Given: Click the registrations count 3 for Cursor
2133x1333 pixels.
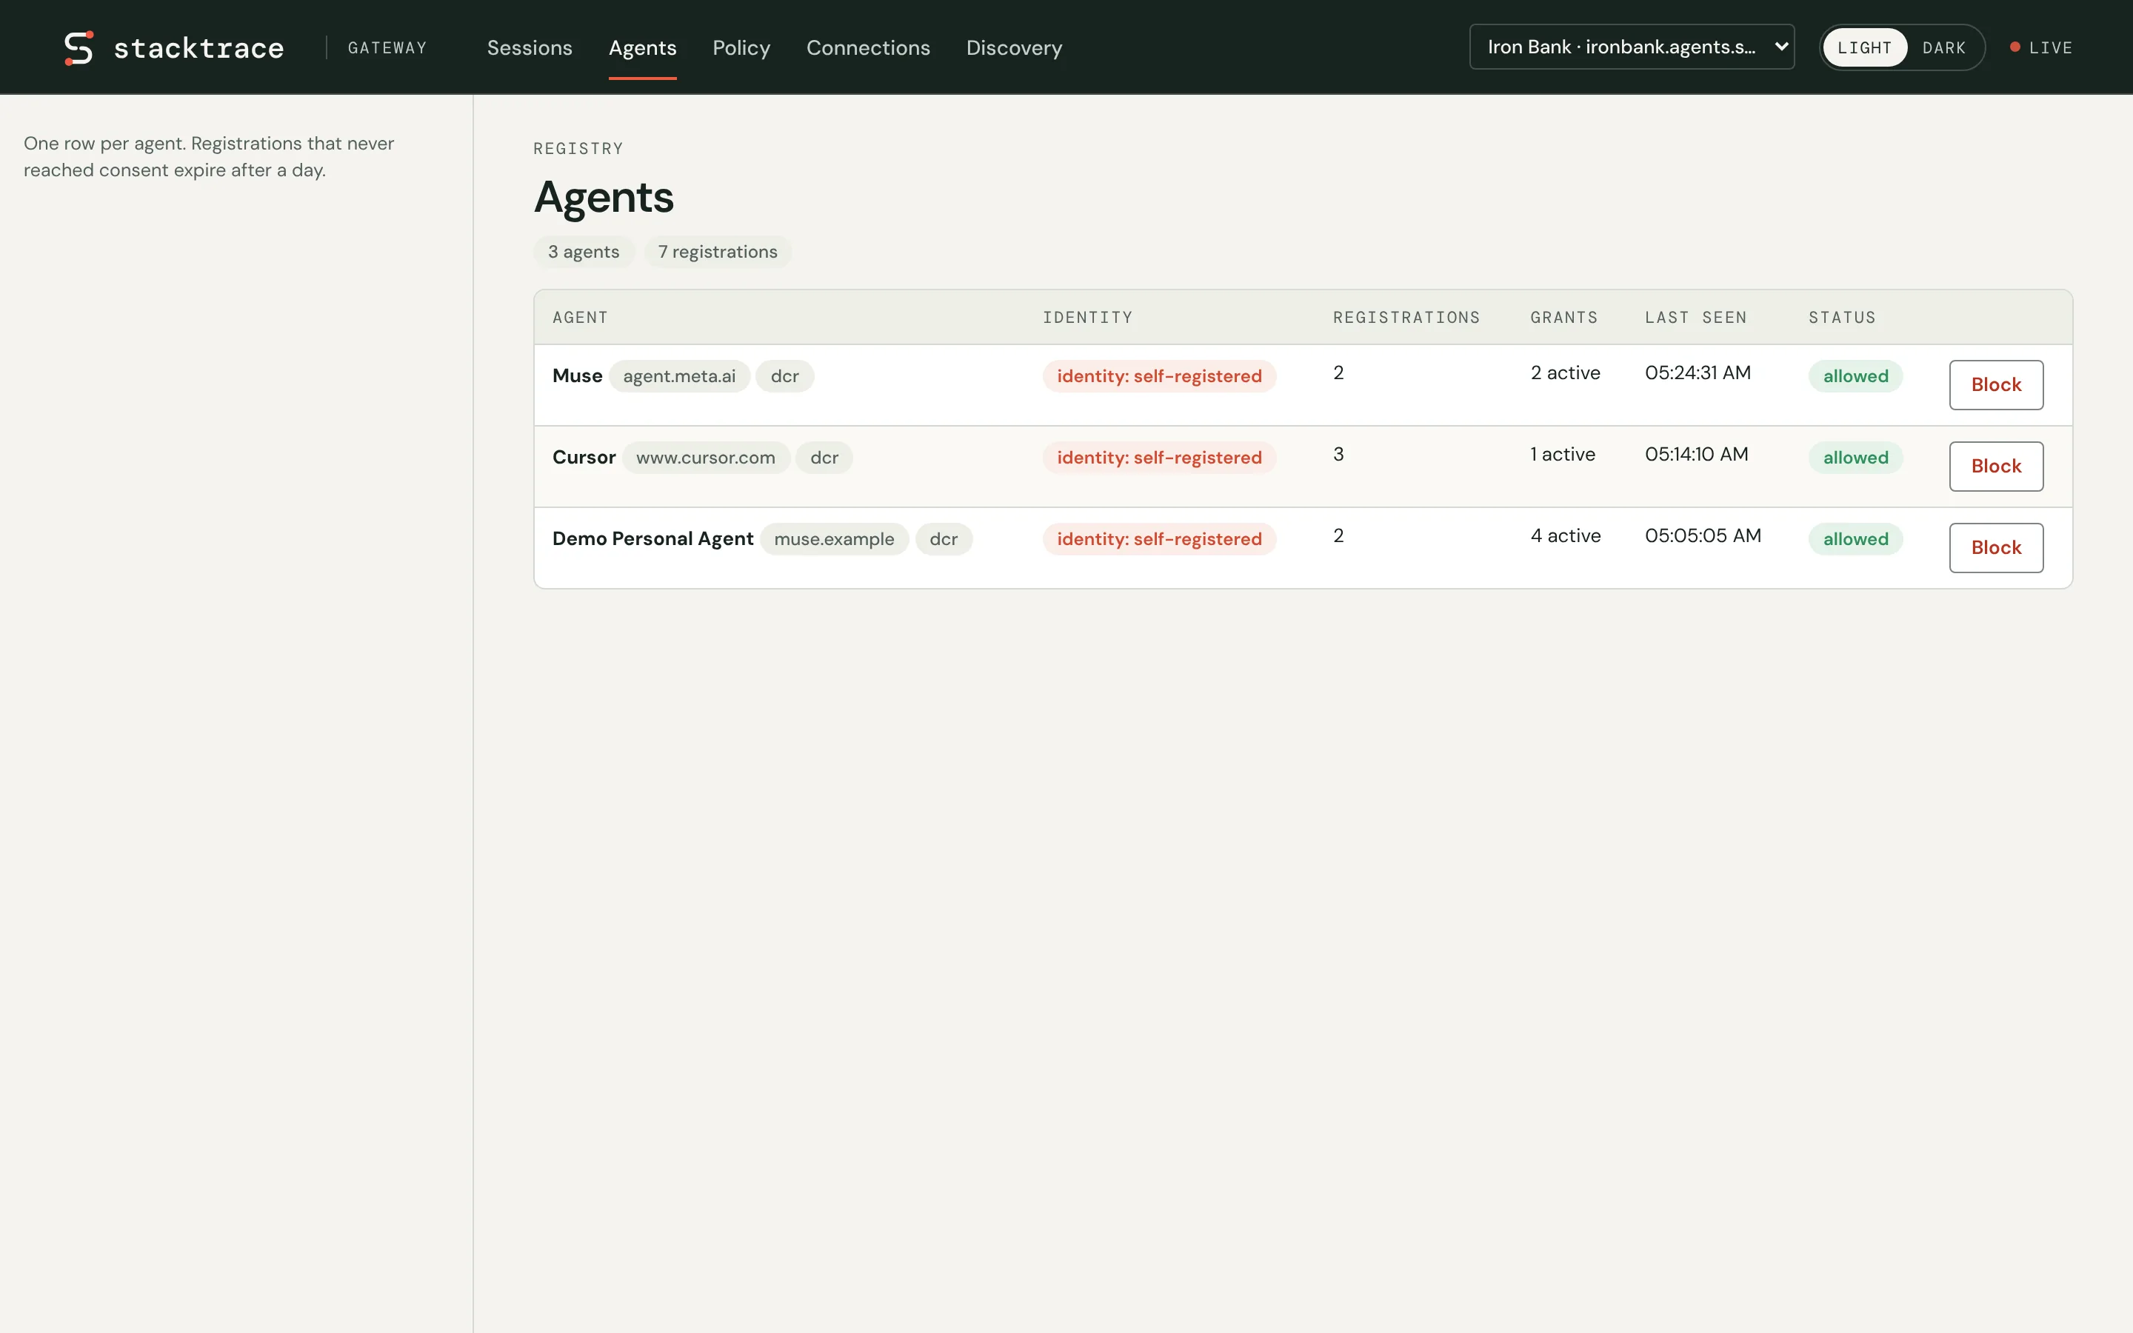Looking at the screenshot, I should pos(1338,454).
